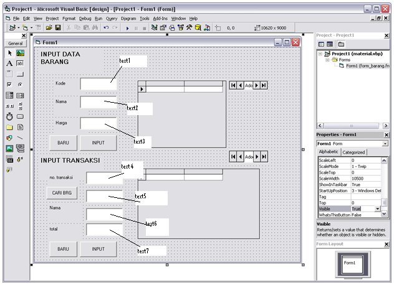Open the Format menu
The height and width of the screenshot is (285, 394).
pyautogui.click(x=69, y=19)
